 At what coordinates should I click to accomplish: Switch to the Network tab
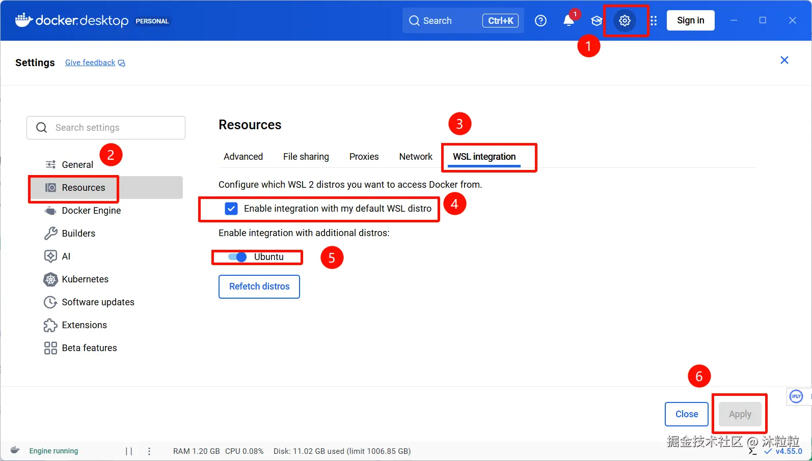416,157
